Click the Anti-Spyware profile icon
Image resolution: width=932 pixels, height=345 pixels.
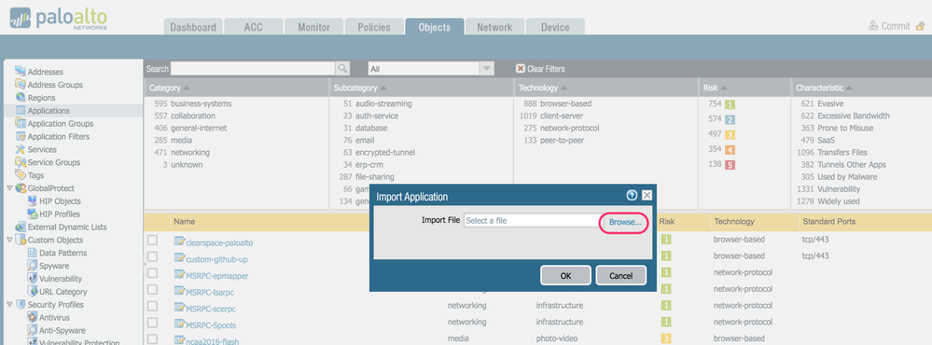pos(32,330)
